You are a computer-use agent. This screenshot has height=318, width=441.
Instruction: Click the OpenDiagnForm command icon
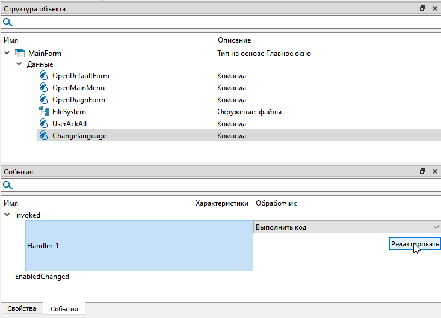click(43, 100)
